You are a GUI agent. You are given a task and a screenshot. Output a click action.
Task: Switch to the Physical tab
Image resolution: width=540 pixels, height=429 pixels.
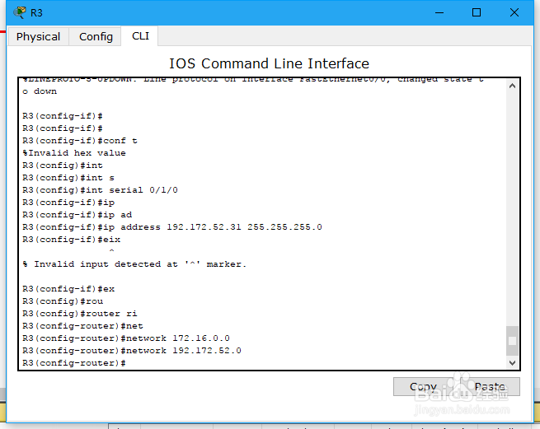pyautogui.click(x=38, y=36)
